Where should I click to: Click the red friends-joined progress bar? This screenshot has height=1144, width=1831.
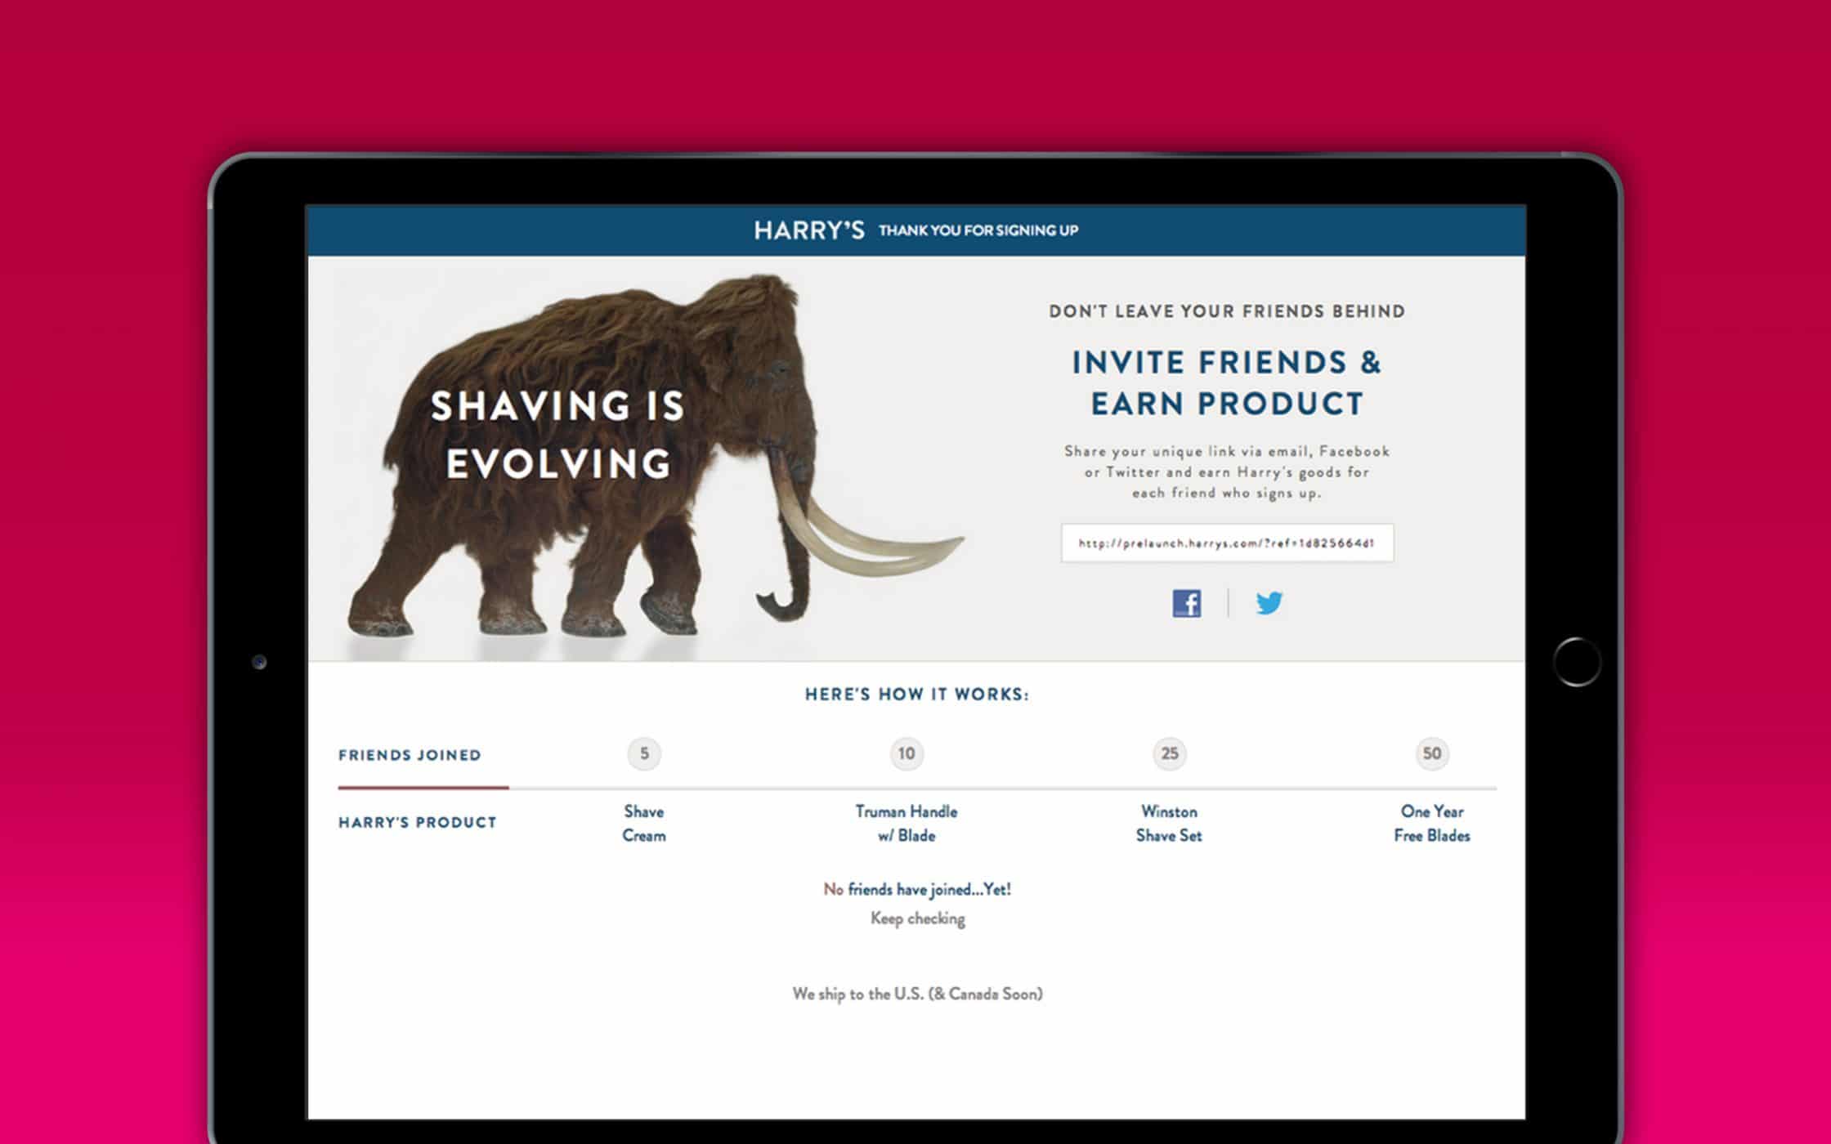423,788
